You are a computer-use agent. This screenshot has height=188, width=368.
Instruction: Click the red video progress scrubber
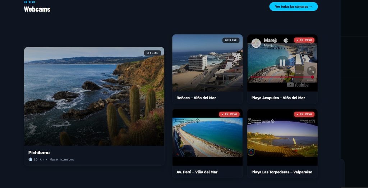(x=312, y=77)
